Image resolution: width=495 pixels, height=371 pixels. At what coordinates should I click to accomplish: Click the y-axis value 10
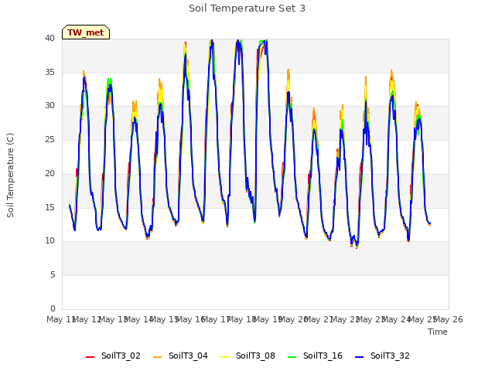point(49,240)
